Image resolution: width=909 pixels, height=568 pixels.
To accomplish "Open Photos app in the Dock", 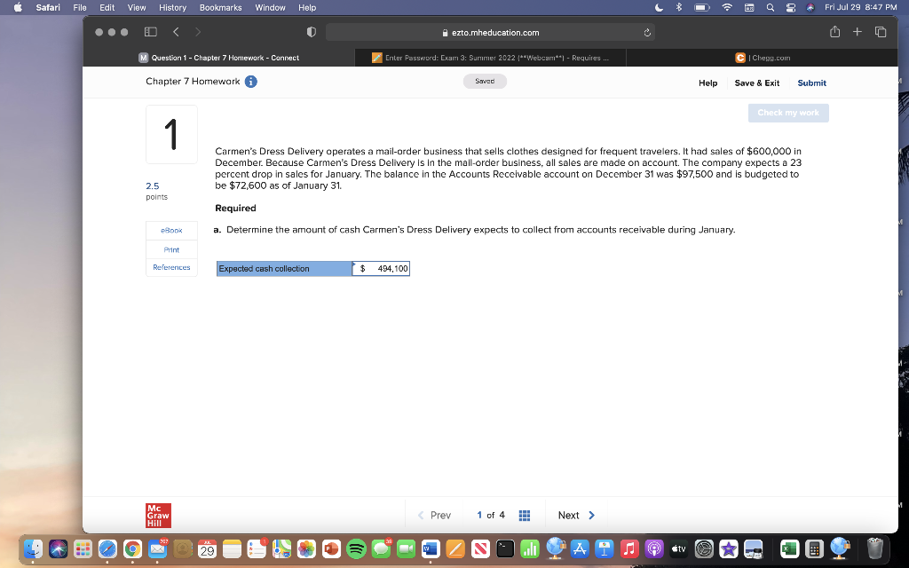I will tap(306, 548).
